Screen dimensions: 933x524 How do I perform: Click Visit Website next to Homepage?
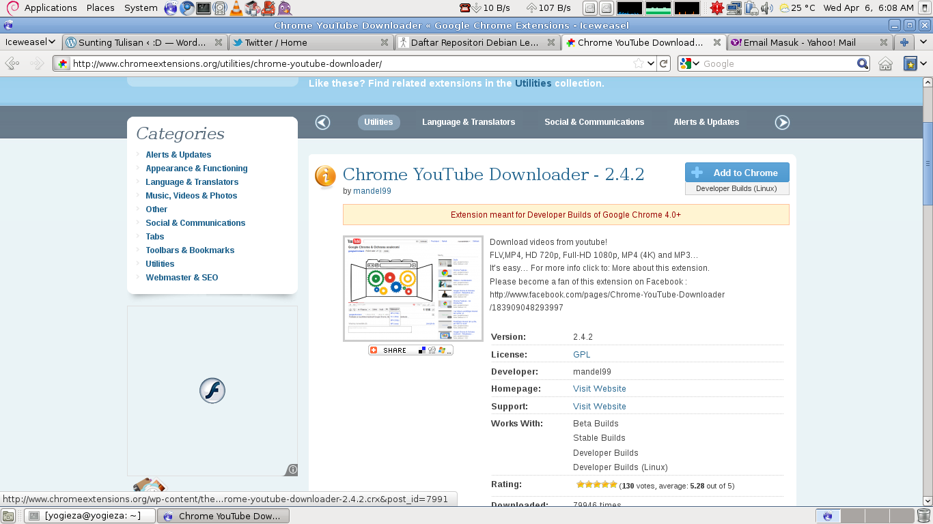600,389
